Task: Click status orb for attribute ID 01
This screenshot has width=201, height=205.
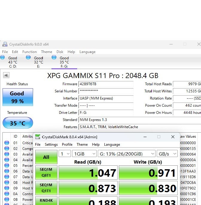Action: point(7,143)
